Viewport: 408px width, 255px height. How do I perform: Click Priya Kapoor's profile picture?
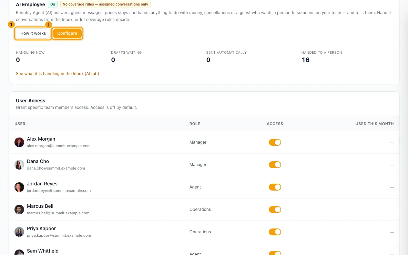click(19, 232)
